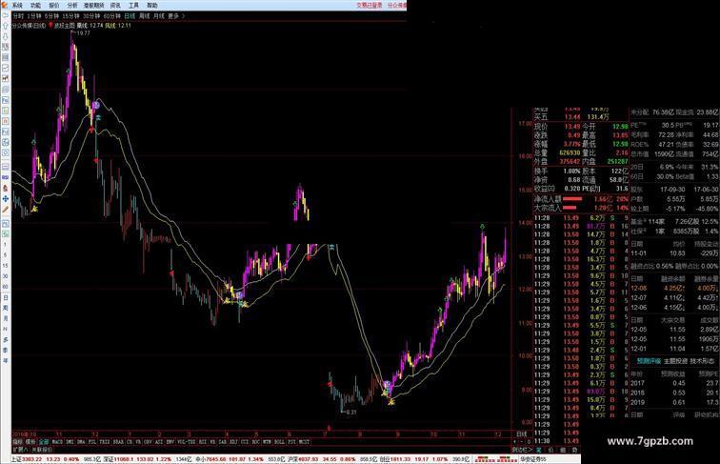This screenshot has height=464, width=720.
Task: Apply the DMI indicator
Action: point(70,442)
